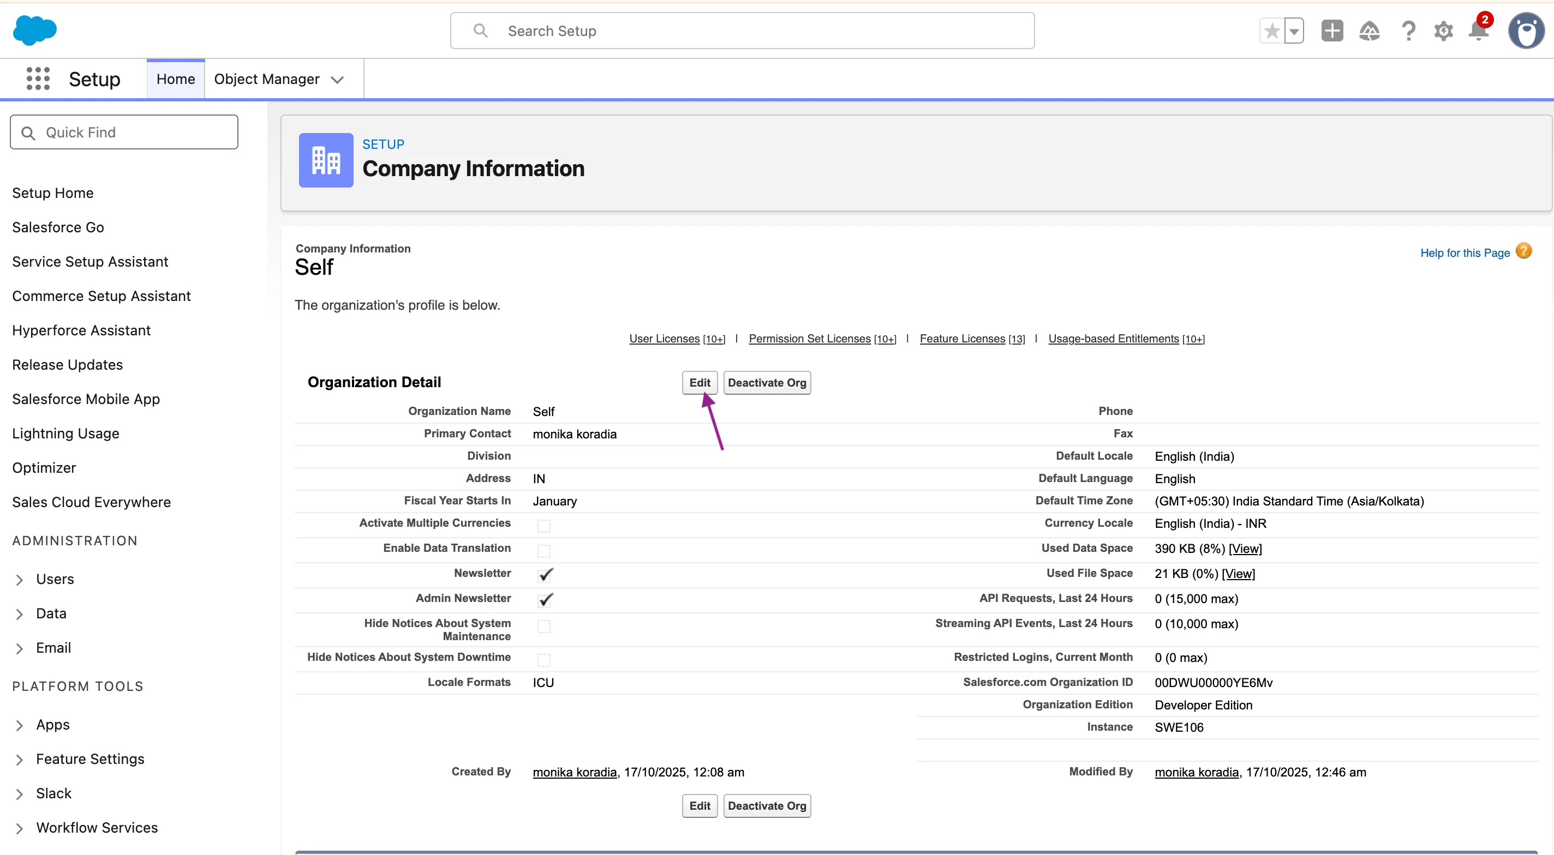Open Usage-based Entitlements link
1554x855 pixels.
click(x=1113, y=339)
